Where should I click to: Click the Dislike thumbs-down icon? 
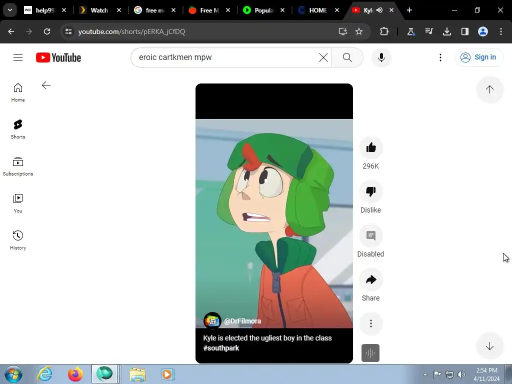coord(370,191)
